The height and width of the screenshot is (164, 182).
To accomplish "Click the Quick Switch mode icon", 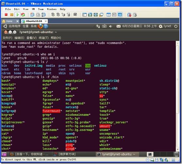I will pos(96,15).
